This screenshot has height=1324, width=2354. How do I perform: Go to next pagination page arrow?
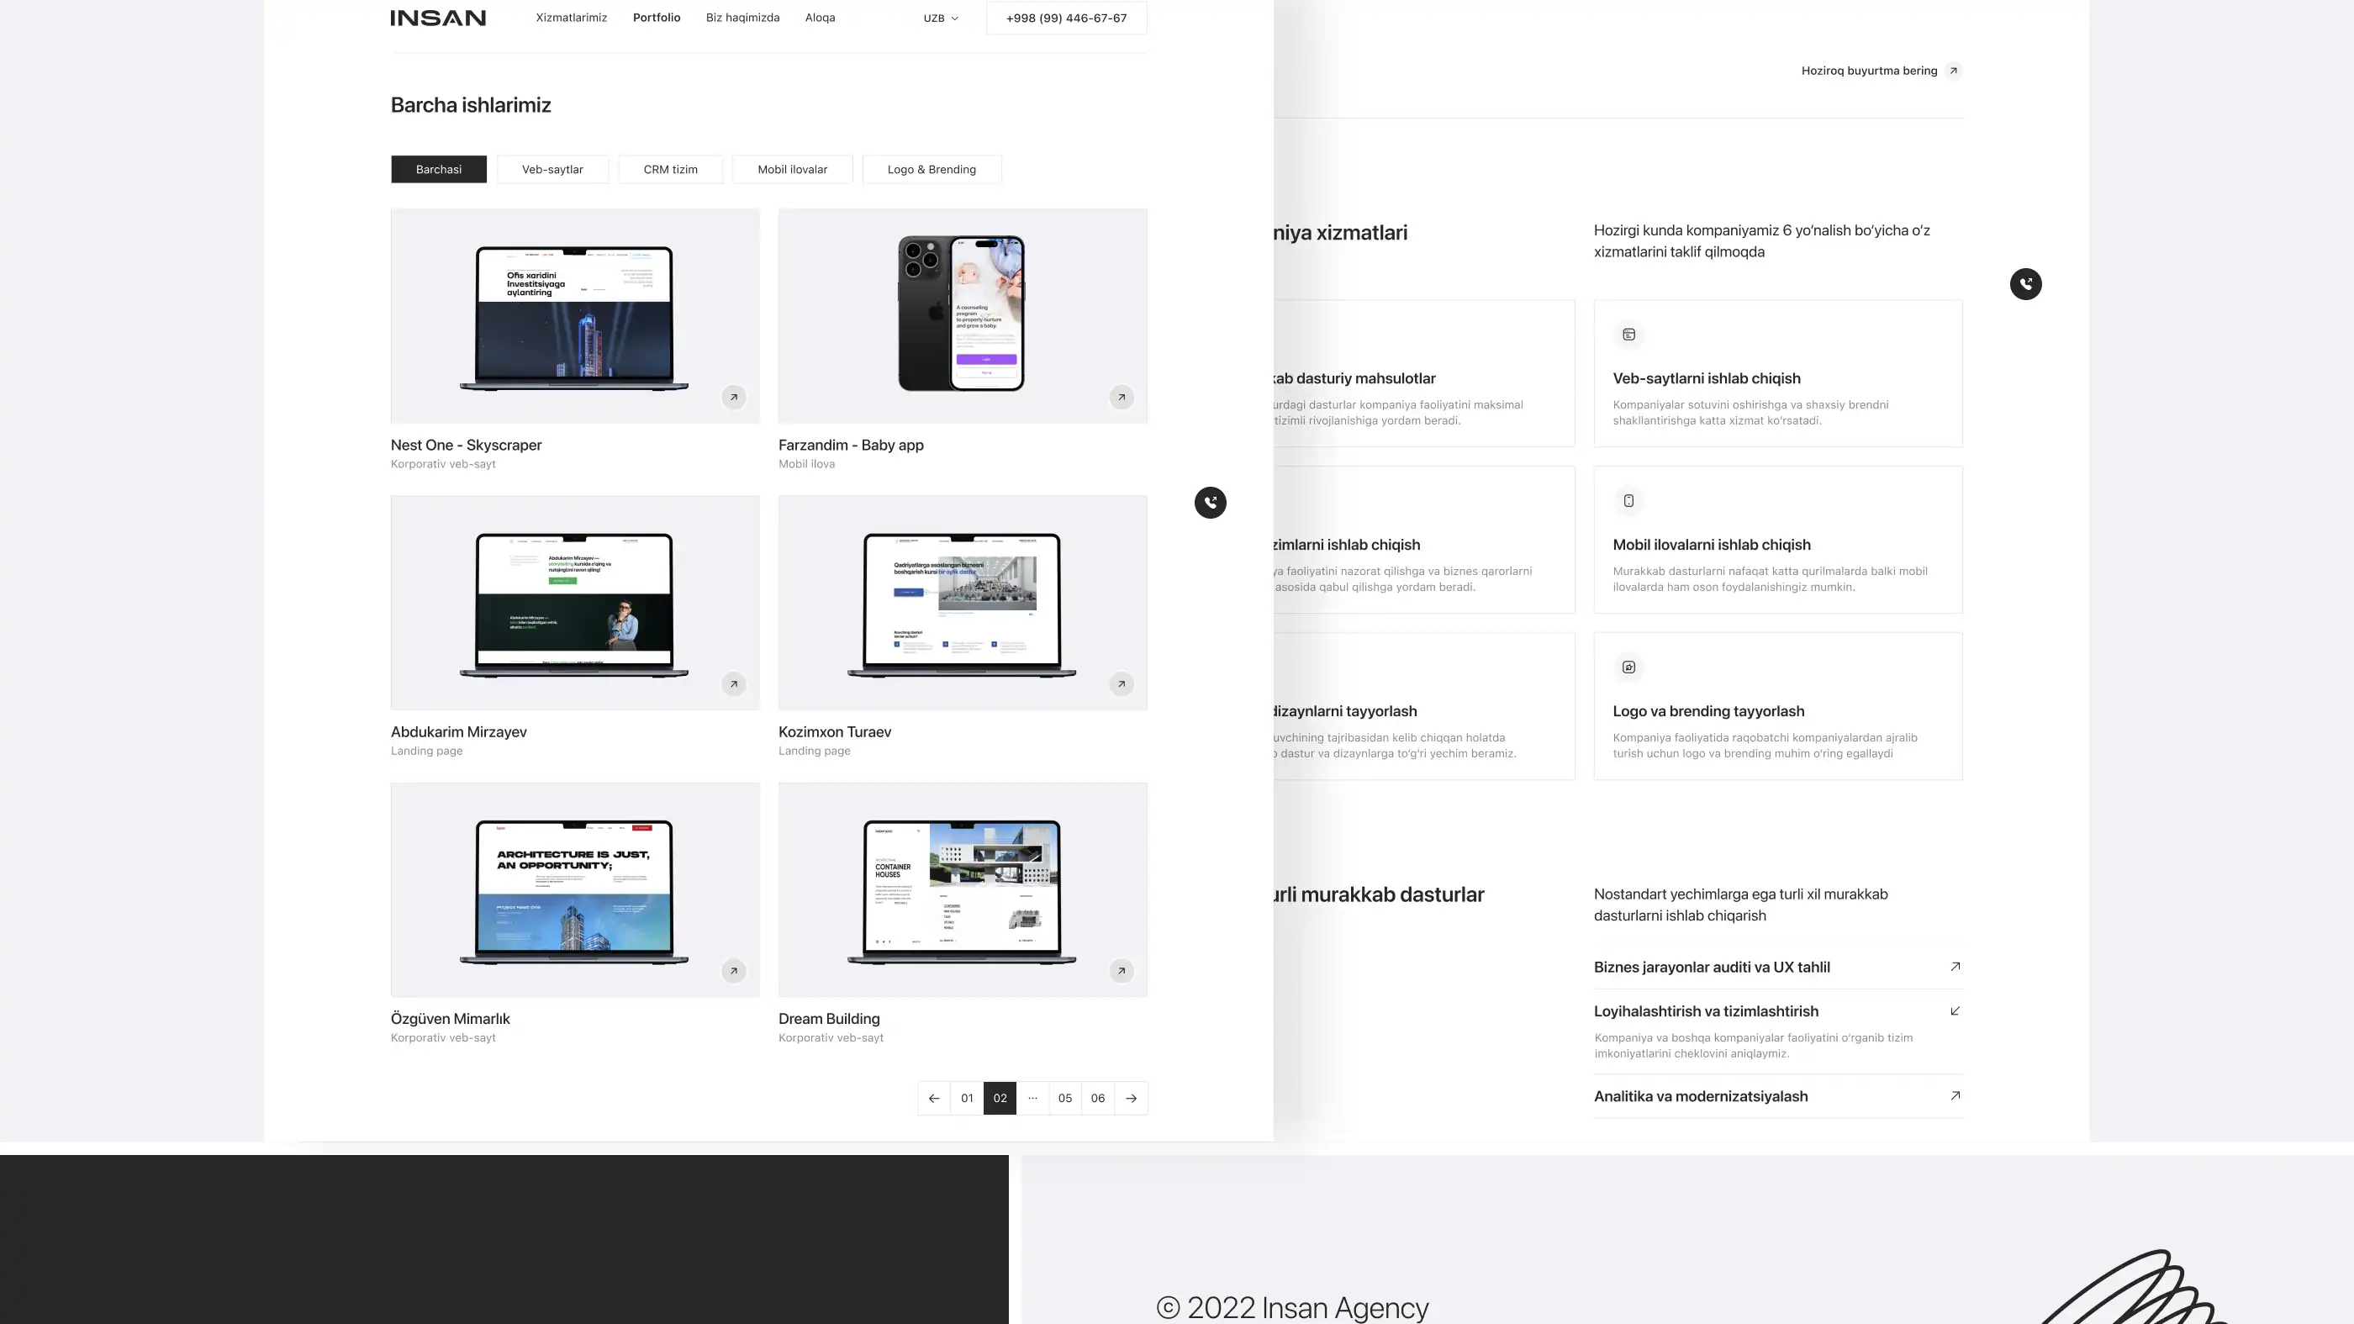(x=1131, y=1099)
